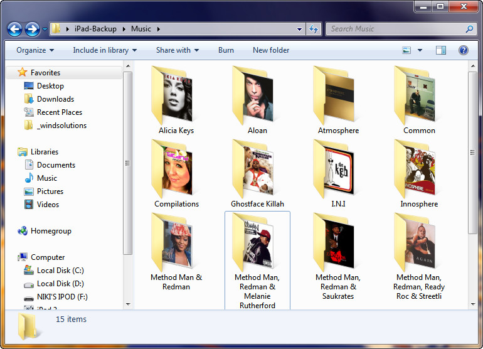Click file list scroll down arrow
This screenshot has width=483, height=349.
[472, 304]
